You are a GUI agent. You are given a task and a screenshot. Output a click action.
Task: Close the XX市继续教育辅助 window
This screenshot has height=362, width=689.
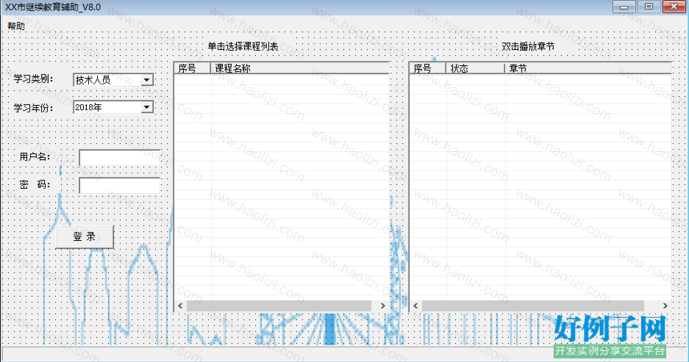pyautogui.click(x=674, y=7)
